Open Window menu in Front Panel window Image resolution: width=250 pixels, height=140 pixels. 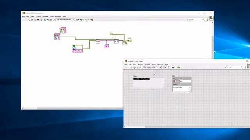(x=161, y=65)
